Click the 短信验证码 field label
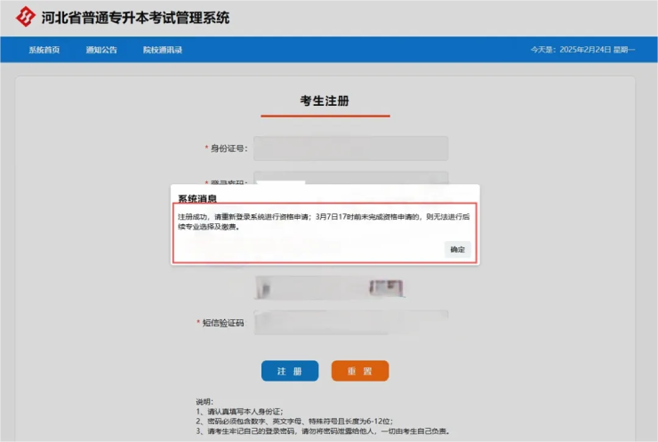 pos(222,323)
